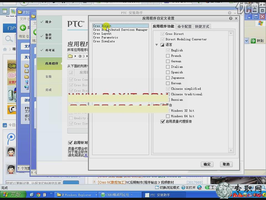
Task: Launch the 360 browser quick launch icon
Action: tap(32, 195)
